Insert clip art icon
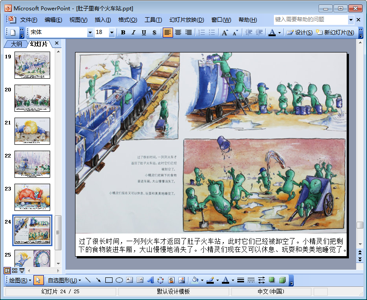 pyautogui.click(x=171, y=280)
